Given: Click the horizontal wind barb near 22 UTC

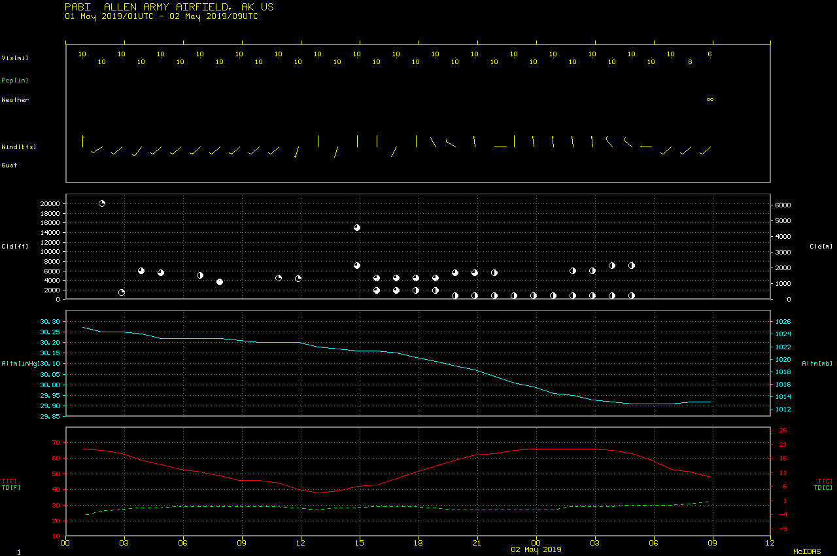Looking at the screenshot, I should [500, 147].
